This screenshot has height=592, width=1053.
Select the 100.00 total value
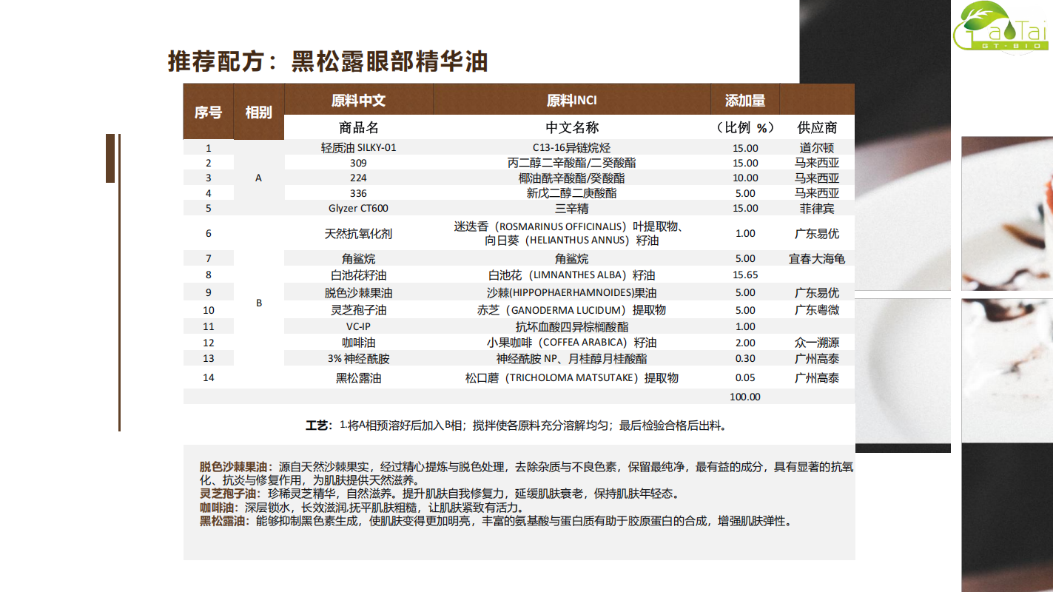point(744,397)
